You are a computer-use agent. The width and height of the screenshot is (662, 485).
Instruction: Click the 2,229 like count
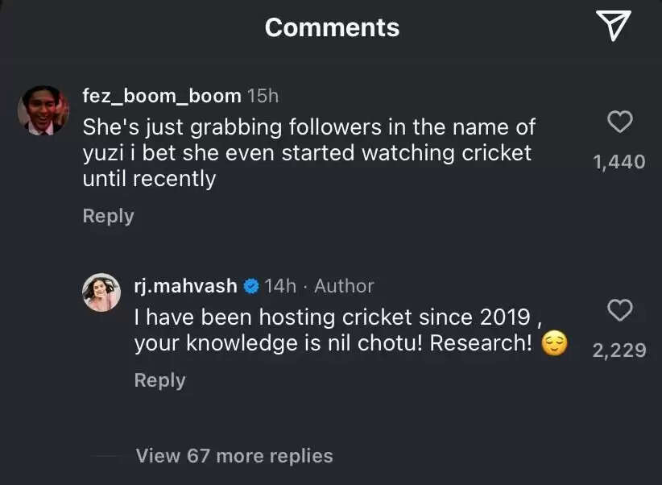621,350
